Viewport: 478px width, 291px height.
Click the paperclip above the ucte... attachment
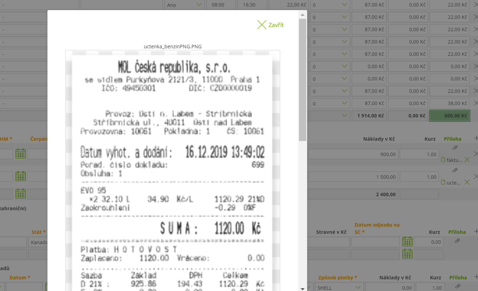[x=455, y=170]
